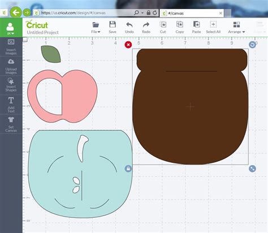This screenshot has height=233, width=268.
Task: Choose Select All in toolbar
Action: pos(213,28)
